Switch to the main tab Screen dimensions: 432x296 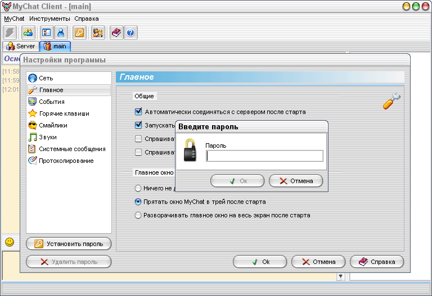[55, 46]
